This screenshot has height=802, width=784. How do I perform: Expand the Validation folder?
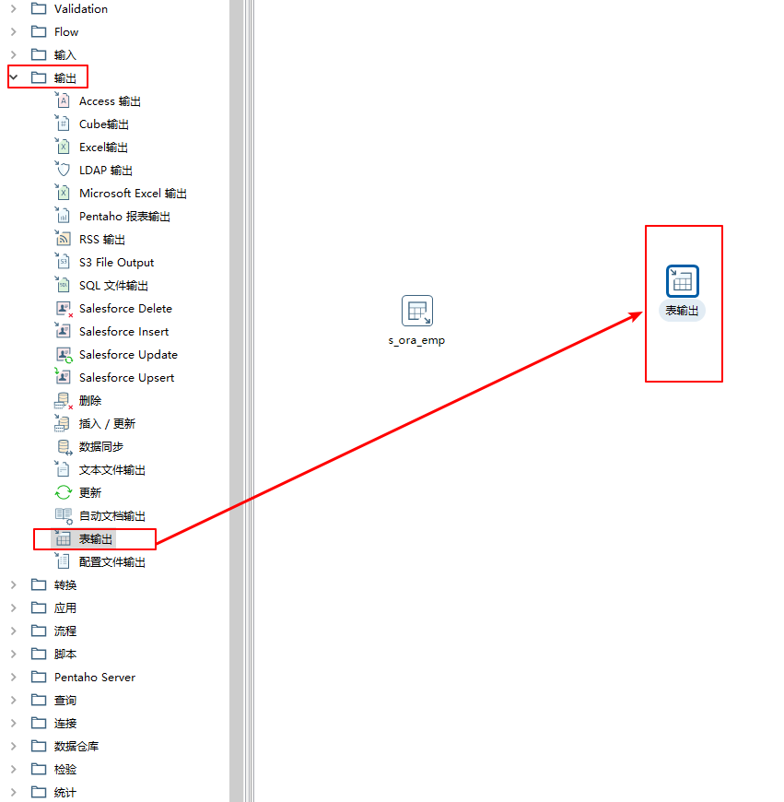[x=14, y=8]
